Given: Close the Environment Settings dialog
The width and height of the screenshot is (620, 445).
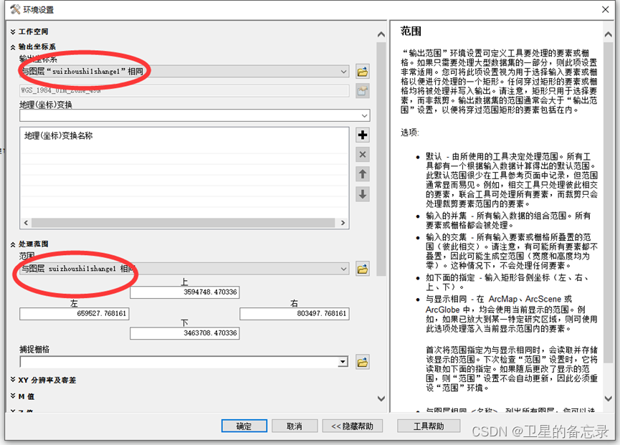Looking at the screenshot, I should coord(606,9).
